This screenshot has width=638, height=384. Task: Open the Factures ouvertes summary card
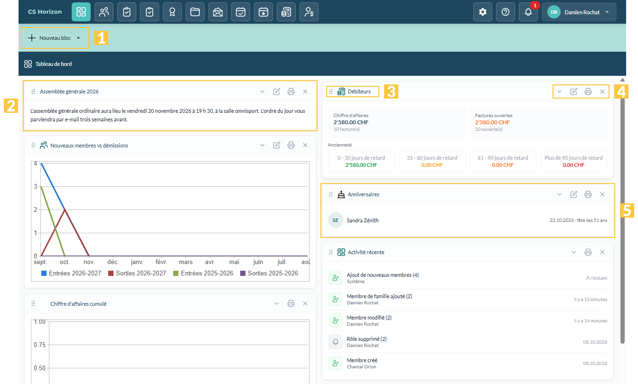[x=538, y=122]
